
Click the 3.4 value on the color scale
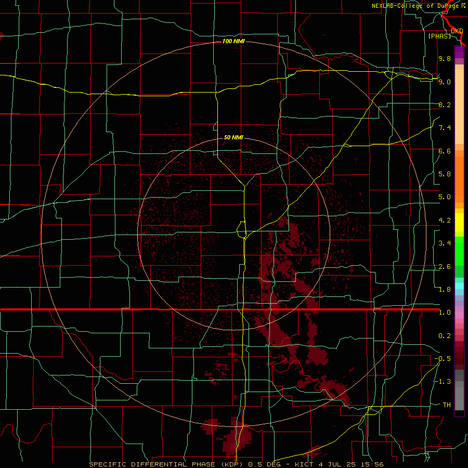(445, 243)
